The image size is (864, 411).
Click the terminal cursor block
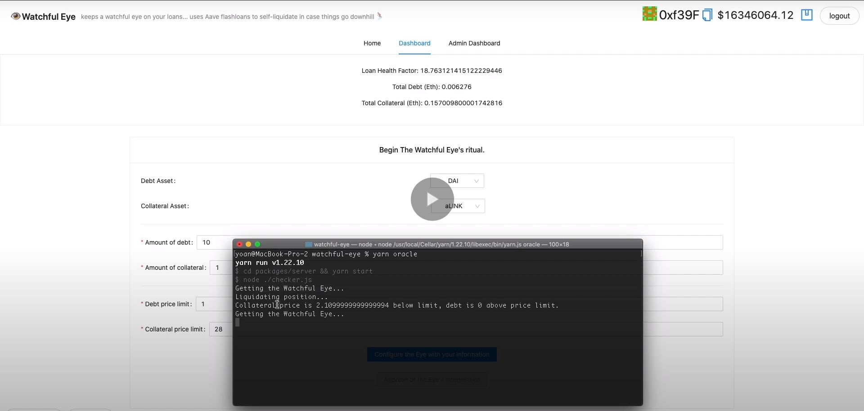238,322
